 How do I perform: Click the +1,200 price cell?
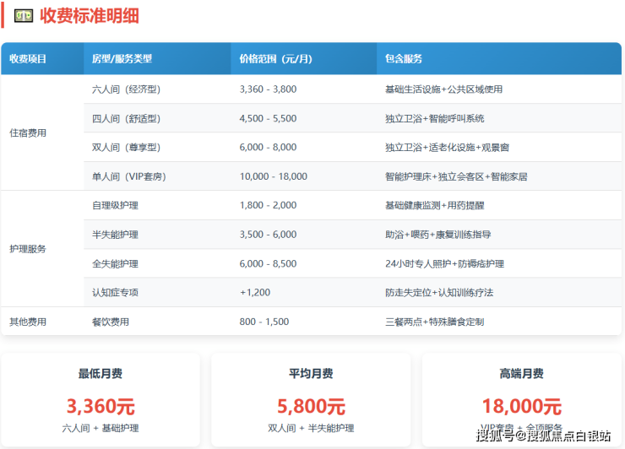click(255, 293)
